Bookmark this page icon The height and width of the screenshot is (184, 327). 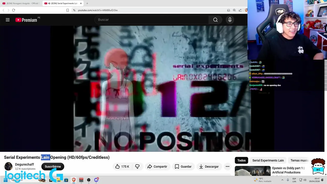[x=67, y=10]
